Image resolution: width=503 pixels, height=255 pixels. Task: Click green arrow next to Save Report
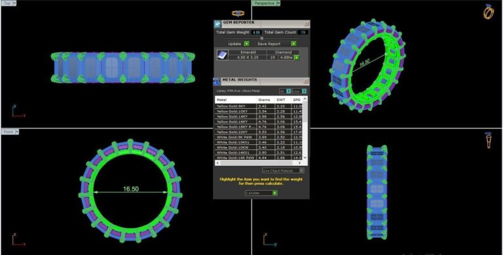point(293,44)
